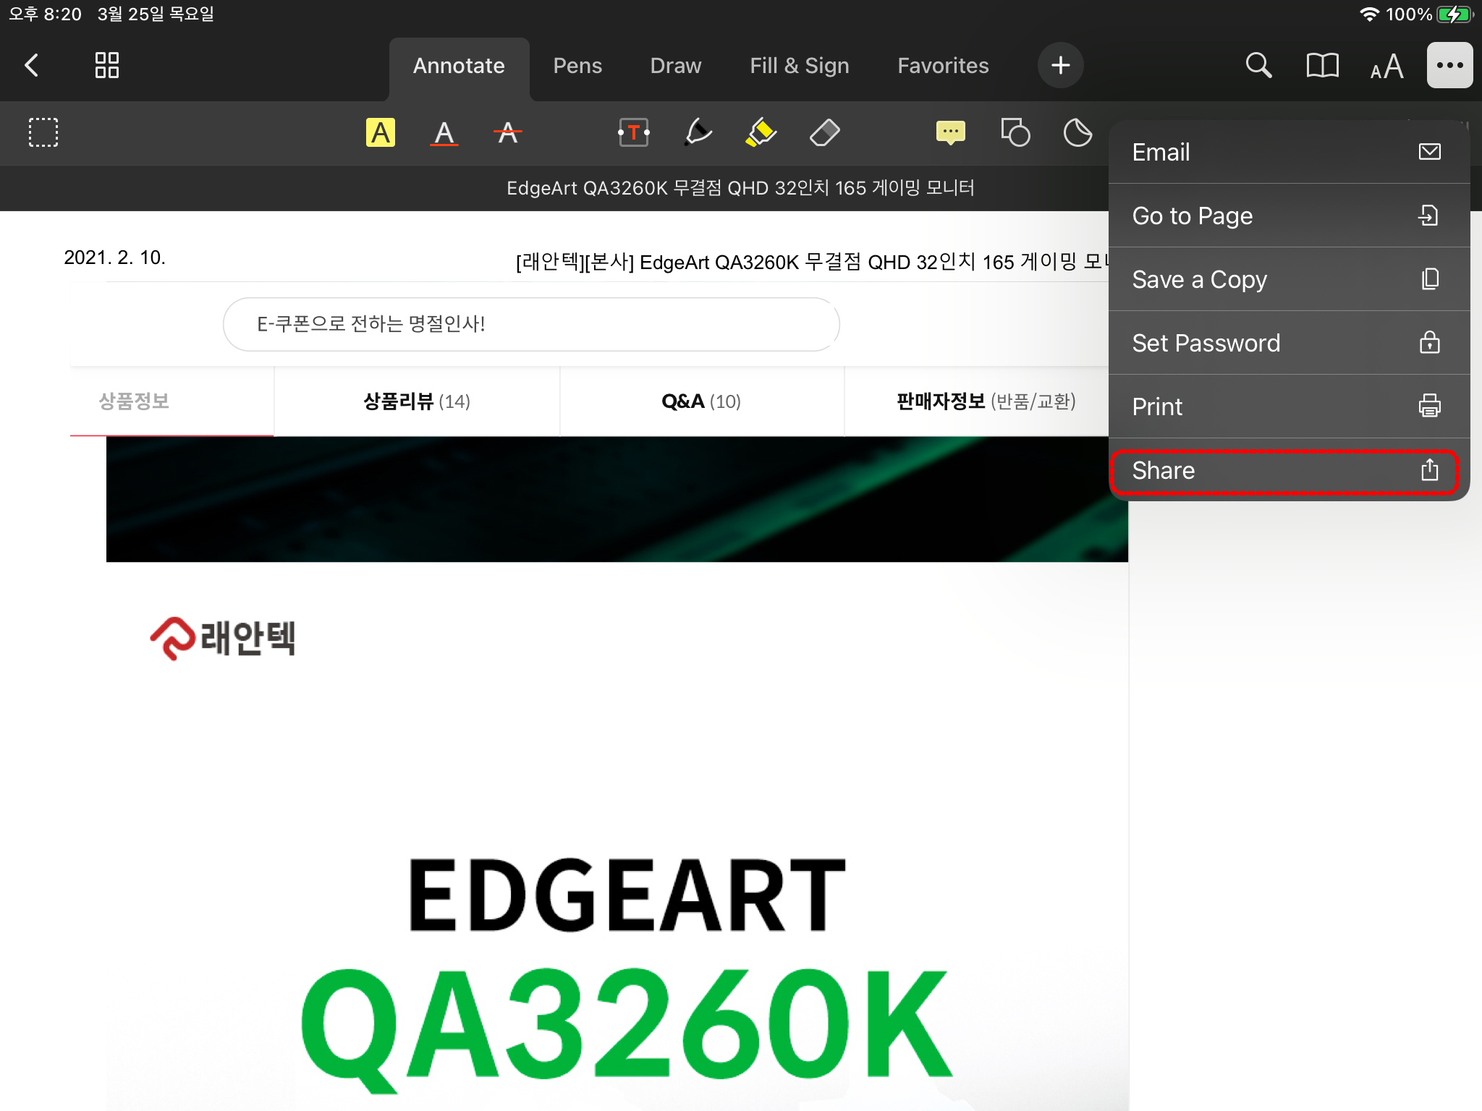Switch to the Pens tab

[x=577, y=66]
